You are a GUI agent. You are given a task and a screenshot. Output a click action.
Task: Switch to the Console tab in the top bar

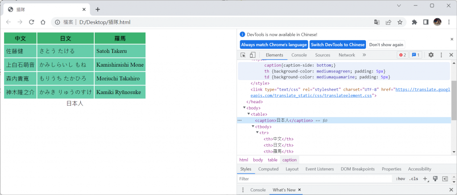[299, 55]
